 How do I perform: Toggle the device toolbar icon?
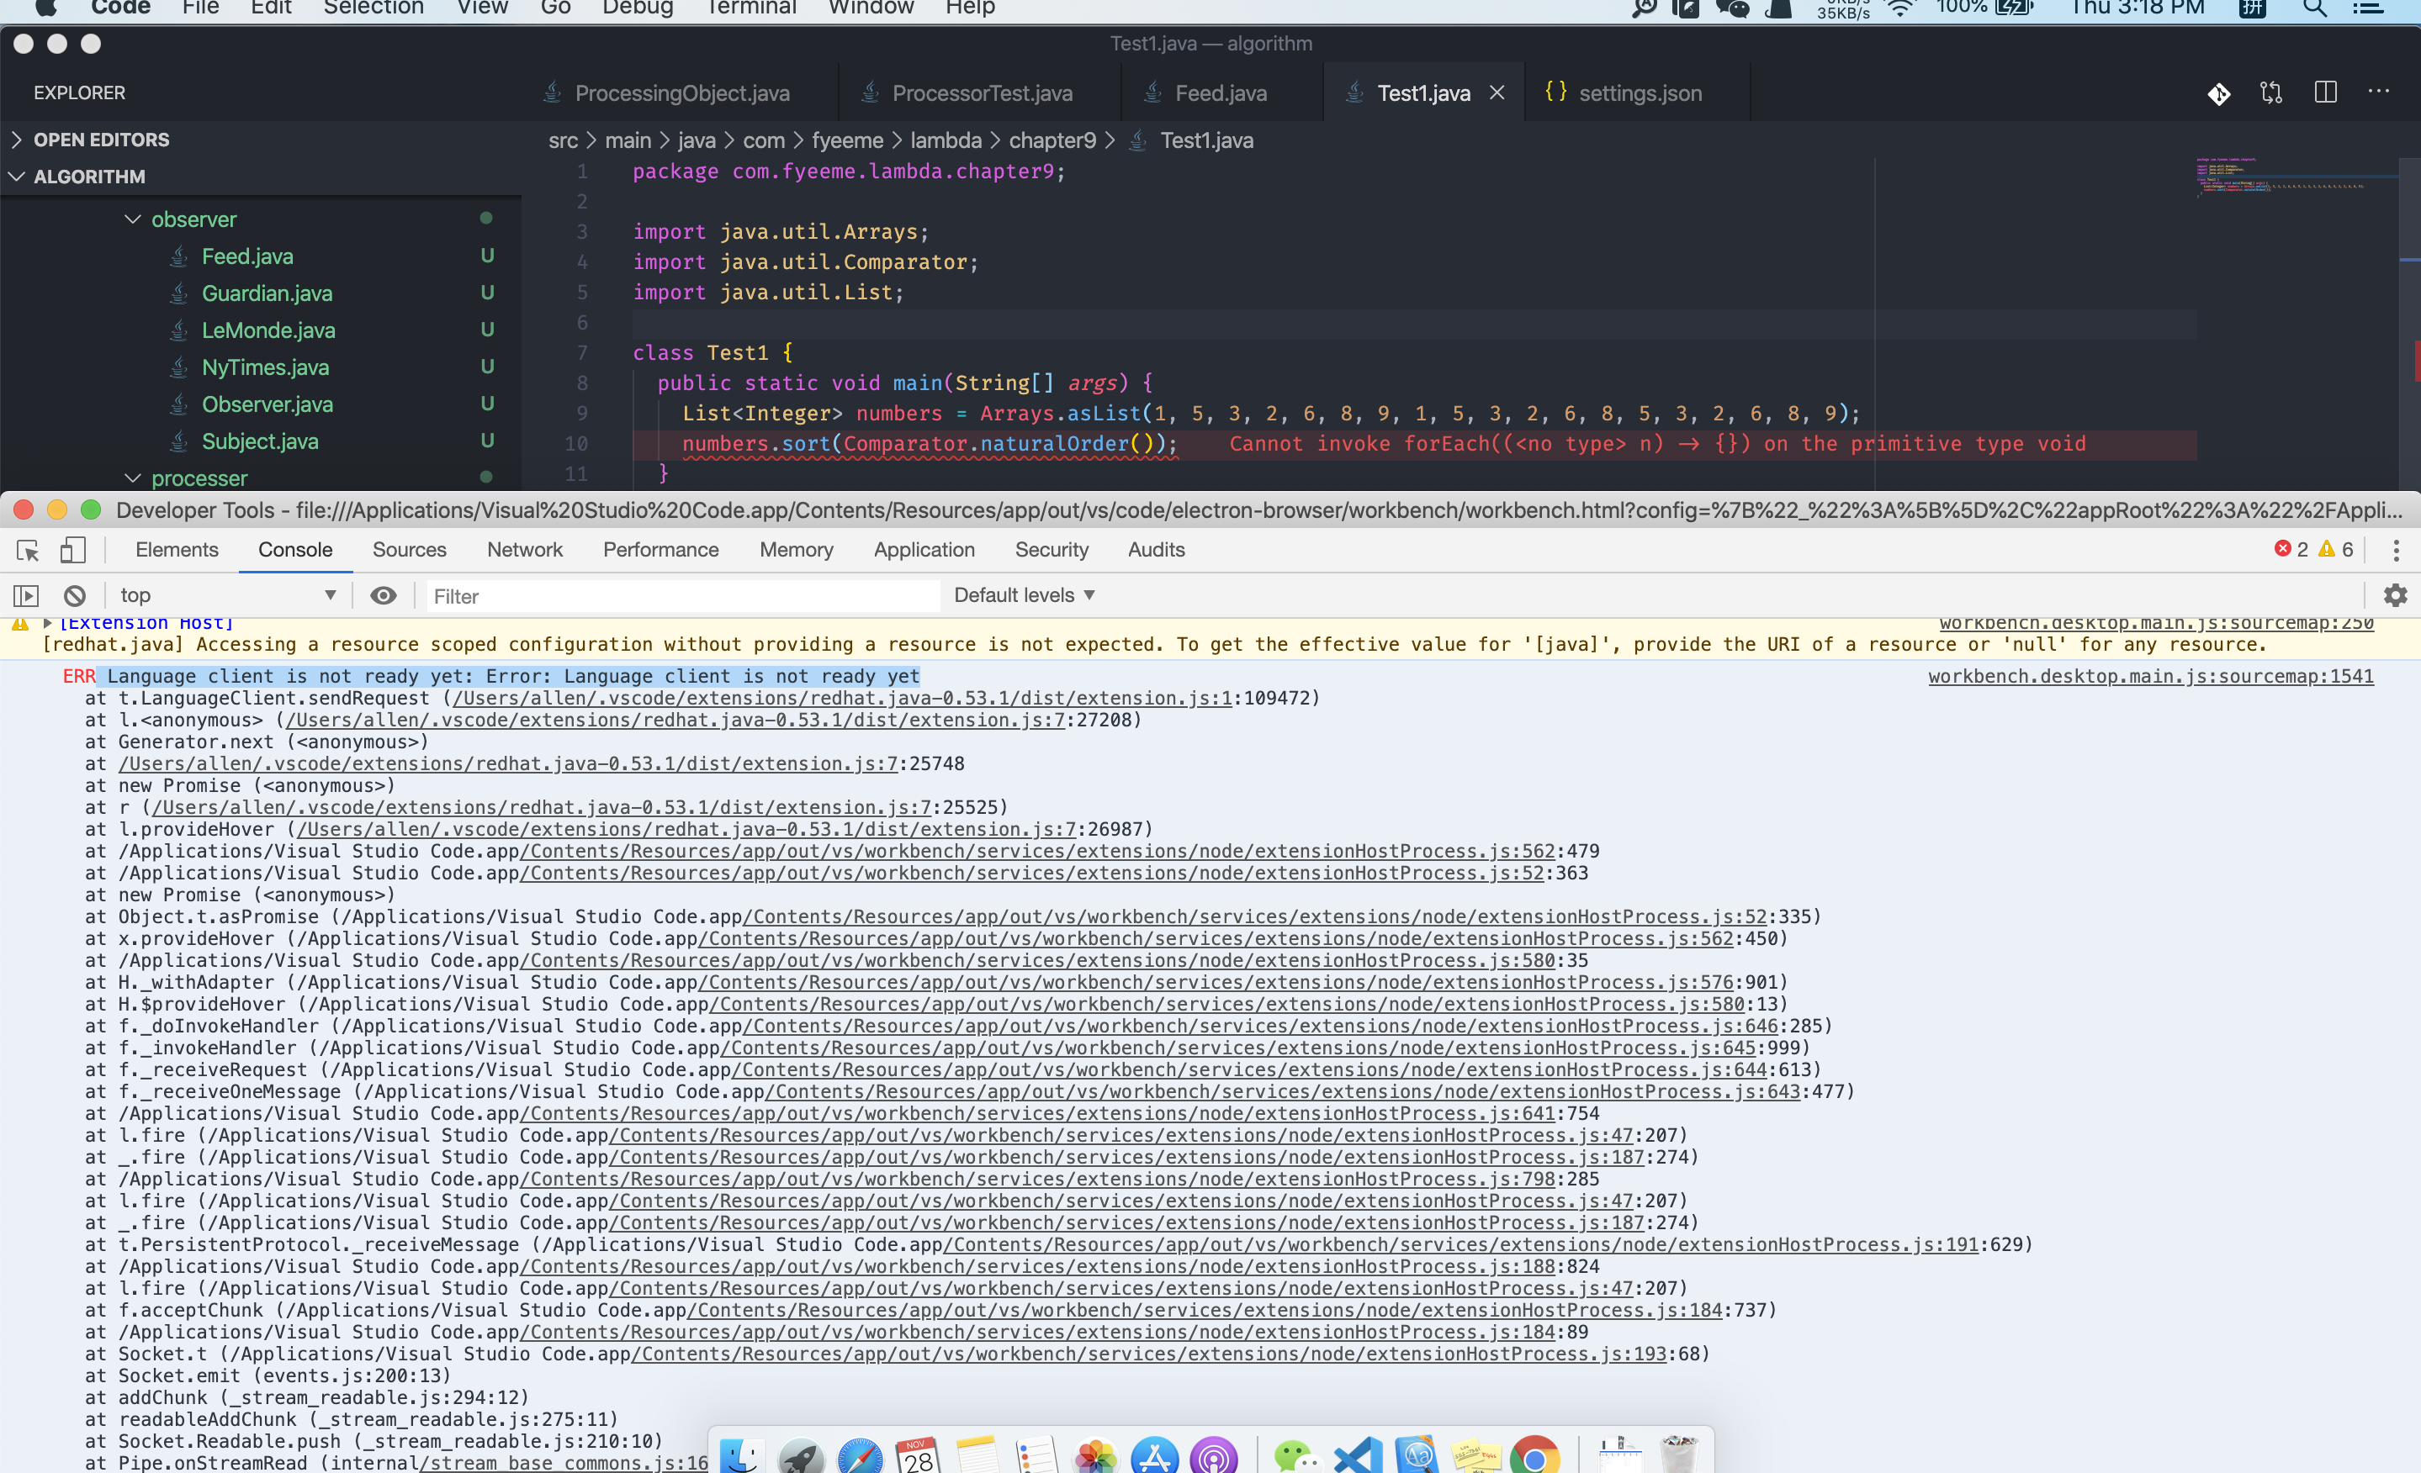tap(72, 550)
